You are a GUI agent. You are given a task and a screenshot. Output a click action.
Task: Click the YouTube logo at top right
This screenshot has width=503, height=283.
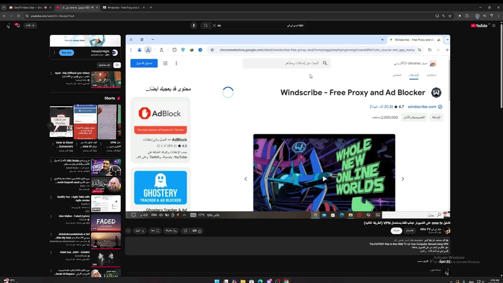(x=479, y=26)
